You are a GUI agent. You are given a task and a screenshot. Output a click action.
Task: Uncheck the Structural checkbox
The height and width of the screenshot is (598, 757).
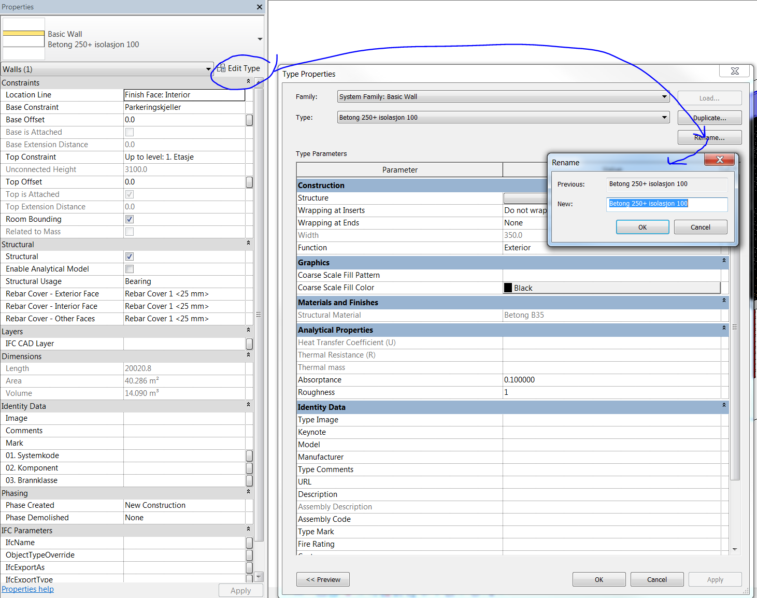129,256
